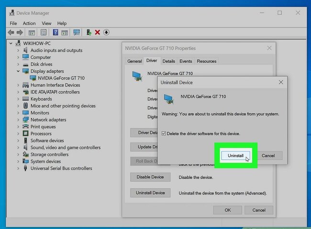Expand the IDE ATA/ATAPI controllers chevron
The width and height of the screenshot is (311, 229).
click(18, 92)
